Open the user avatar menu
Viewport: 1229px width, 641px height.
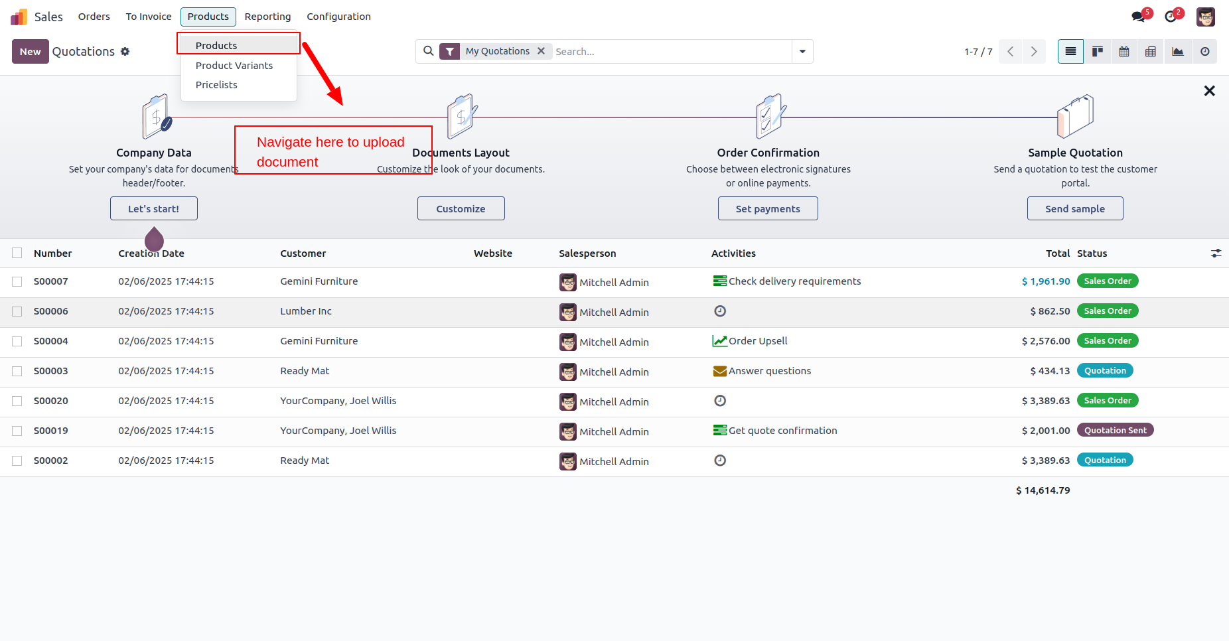(1206, 17)
